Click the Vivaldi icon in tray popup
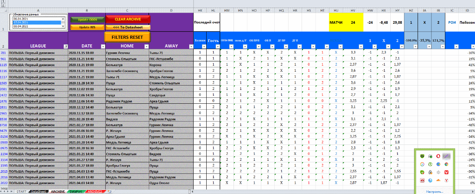Image resolution: width=475 pixels, height=194 pixels. click(x=447, y=172)
